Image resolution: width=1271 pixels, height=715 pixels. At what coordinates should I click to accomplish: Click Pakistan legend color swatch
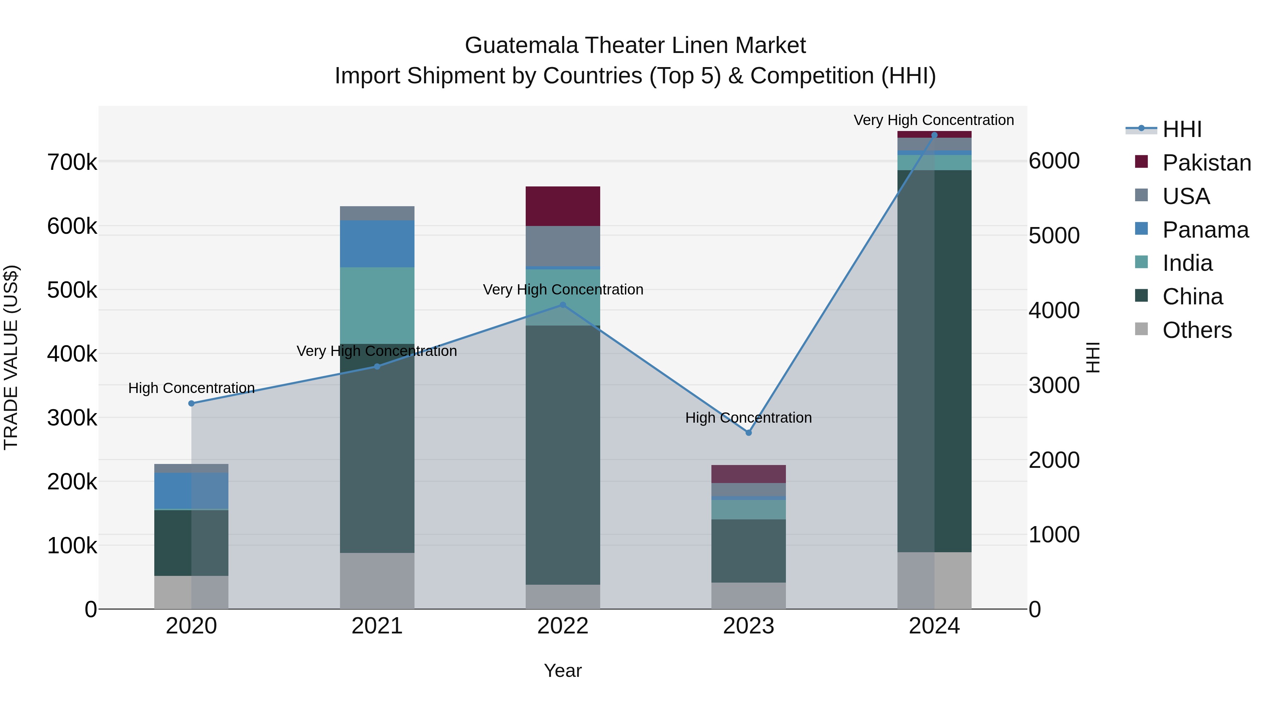tap(1141, 161)
